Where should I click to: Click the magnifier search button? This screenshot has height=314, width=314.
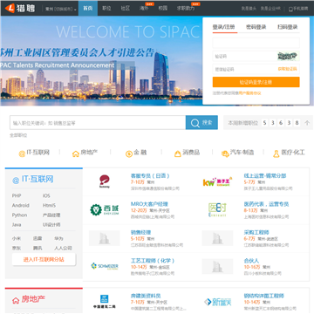(x=201, y=123)
